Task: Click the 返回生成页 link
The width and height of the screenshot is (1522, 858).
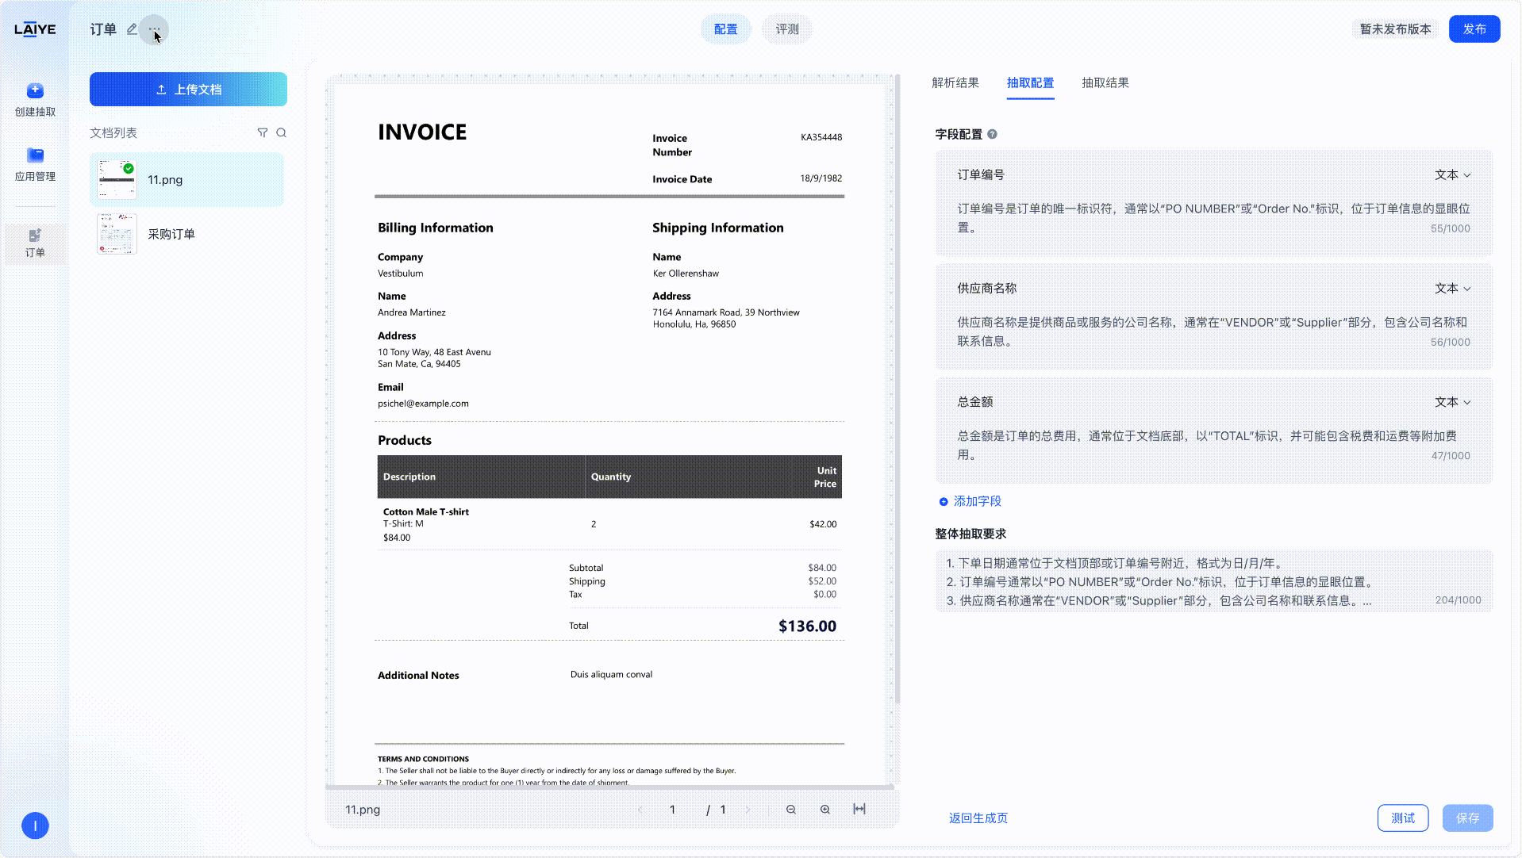Action: click(978, 818)
